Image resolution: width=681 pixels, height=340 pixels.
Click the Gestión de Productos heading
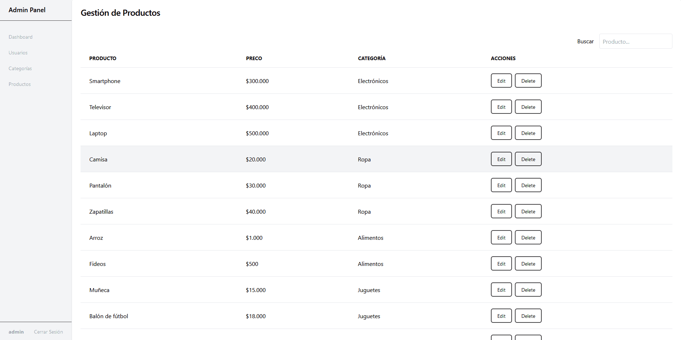coord(120,13)
